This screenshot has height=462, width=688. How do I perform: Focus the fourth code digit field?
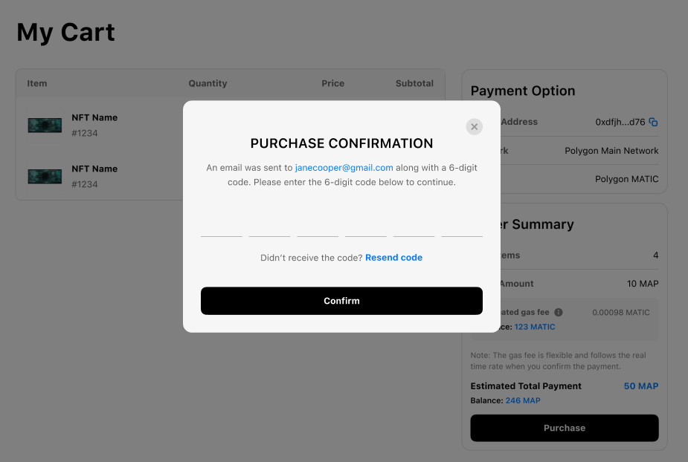coord(366,226)
